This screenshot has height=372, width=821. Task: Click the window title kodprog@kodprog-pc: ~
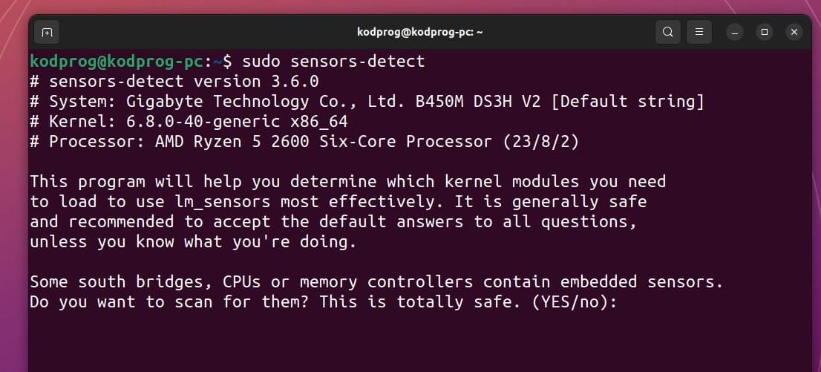click(x=420, y=33)
